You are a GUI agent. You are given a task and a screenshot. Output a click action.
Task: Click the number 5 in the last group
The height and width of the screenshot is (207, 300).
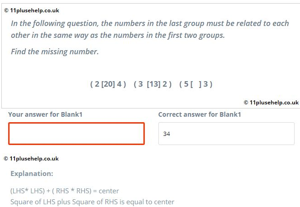click(x=186, y=84)
